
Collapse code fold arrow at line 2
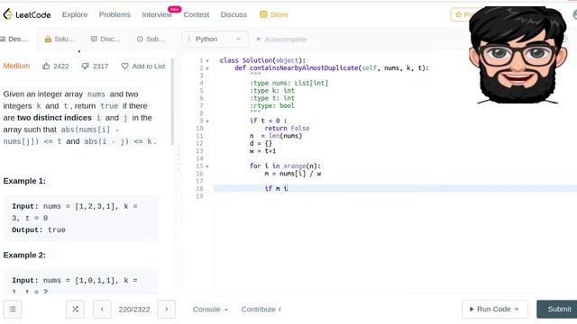pos(207,68)
